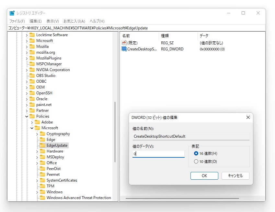Click the Registry Editor icon in the title bar
275x212 pixels.
(12, 13)
